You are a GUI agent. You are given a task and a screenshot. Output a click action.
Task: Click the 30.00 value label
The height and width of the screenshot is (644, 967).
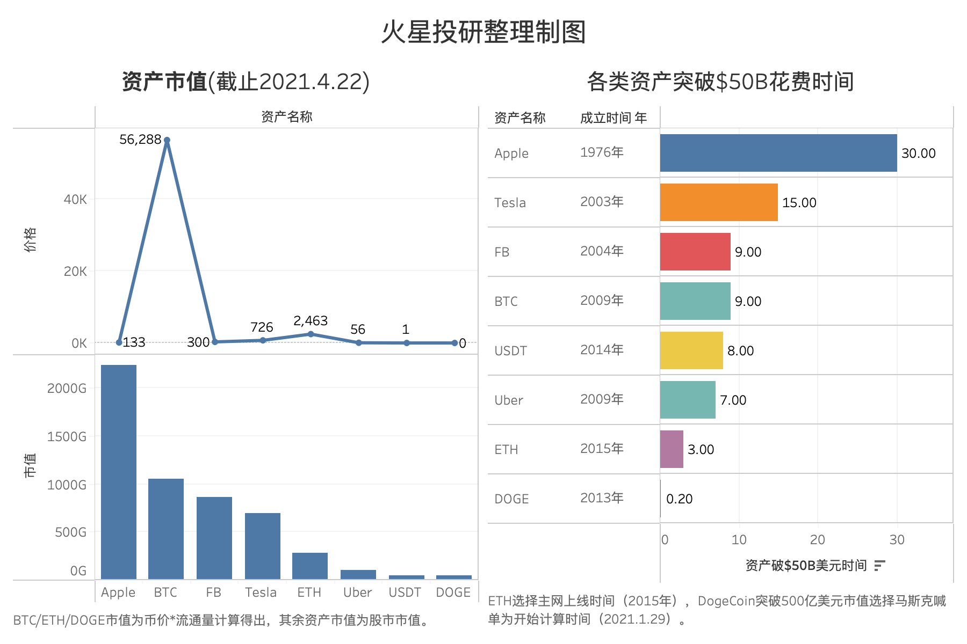[919, 153]
